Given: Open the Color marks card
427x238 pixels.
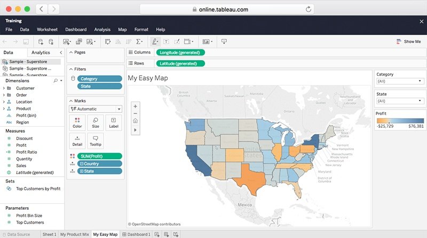Looking at the screenshot, I should pyautogui.click(x=78, y=123).
